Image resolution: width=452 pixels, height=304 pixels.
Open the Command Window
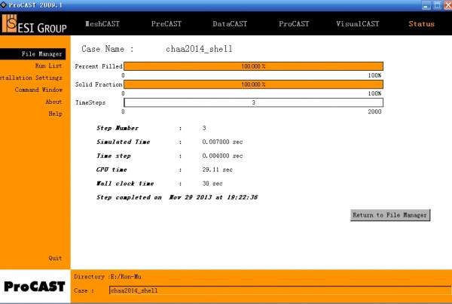38,90
